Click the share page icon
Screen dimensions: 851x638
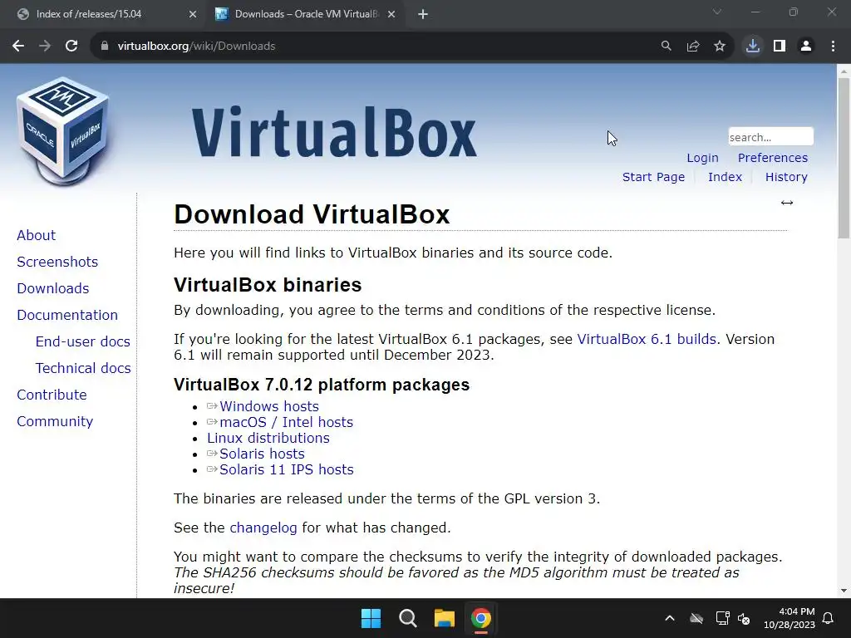coord(693,47)
